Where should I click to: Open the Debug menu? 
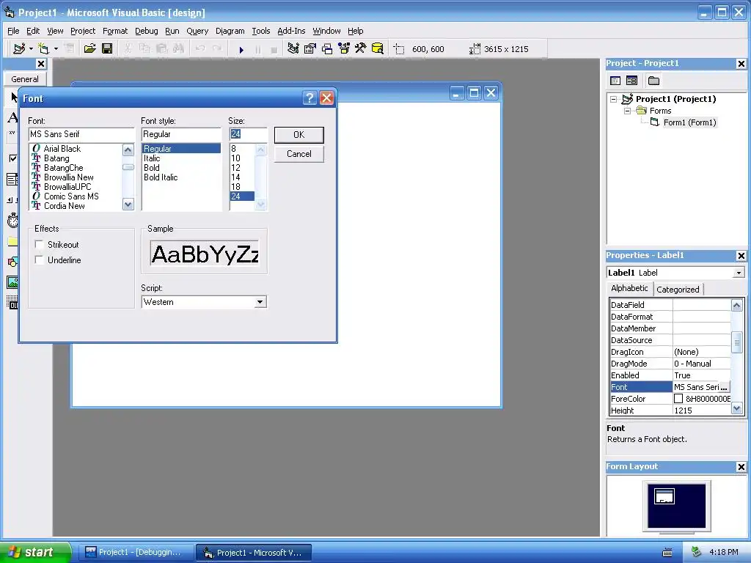point(146,31)
